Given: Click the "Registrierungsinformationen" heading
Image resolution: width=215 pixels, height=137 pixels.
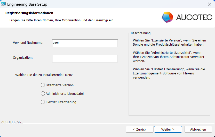Looking at the screenshot, I should tap(29, 13).
